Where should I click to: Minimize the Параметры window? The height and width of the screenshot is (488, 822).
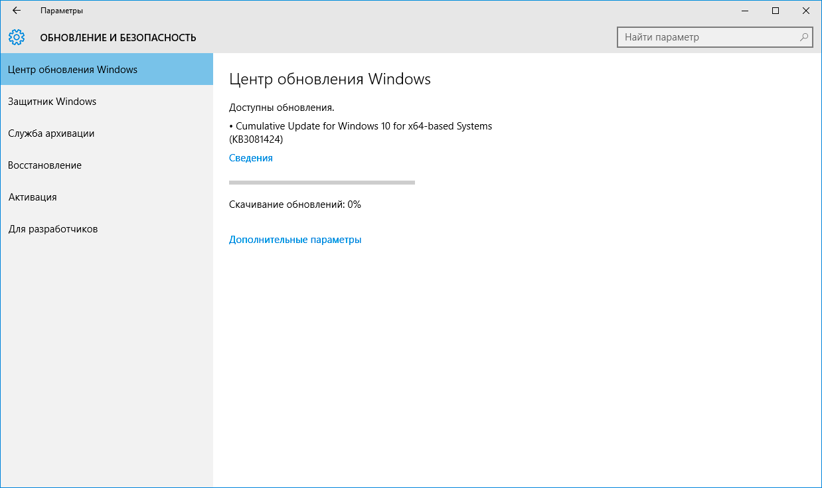[x=745, y=11]
